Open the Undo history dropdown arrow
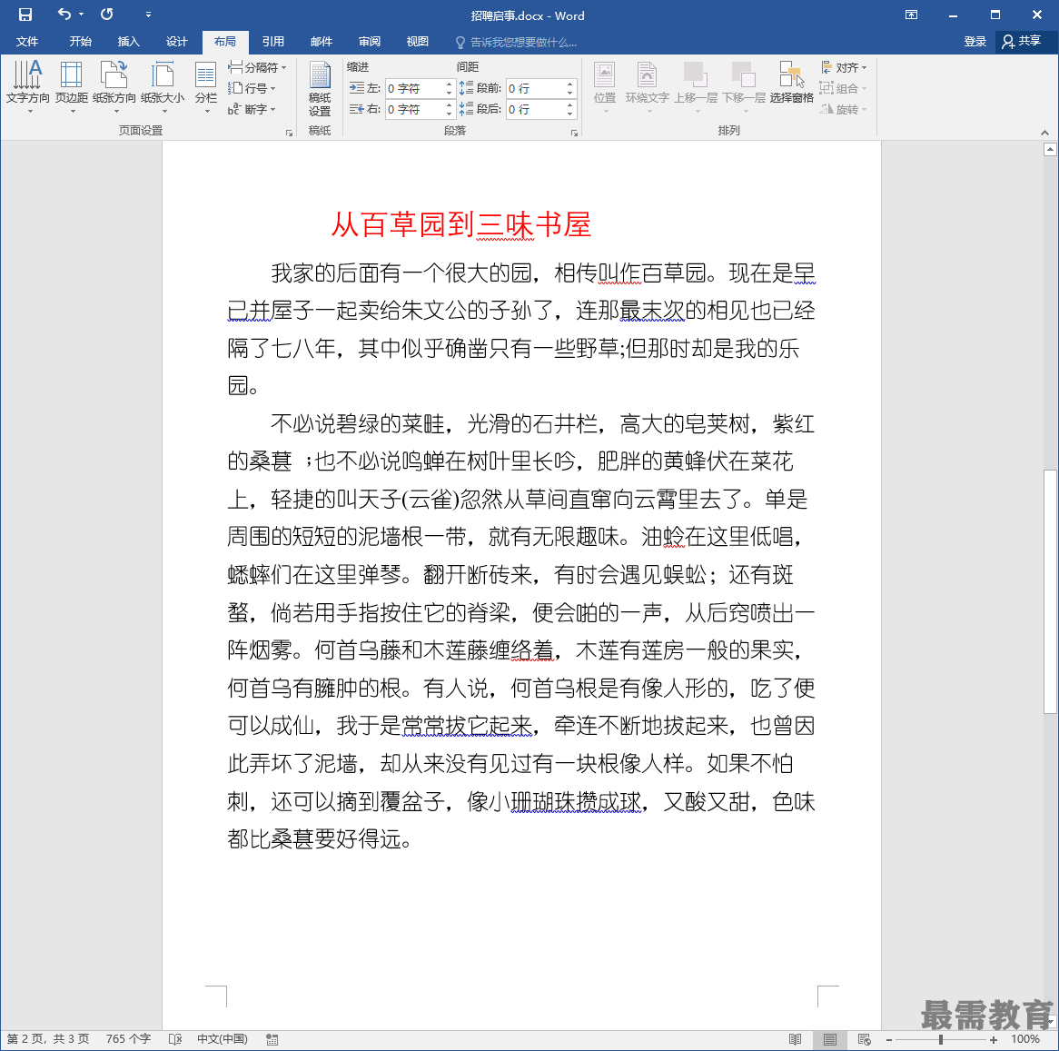This screenshot has height=1051, width=1059. (81, 14)
